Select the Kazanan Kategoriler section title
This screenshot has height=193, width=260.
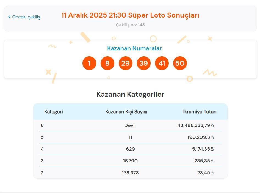point(130,94)
